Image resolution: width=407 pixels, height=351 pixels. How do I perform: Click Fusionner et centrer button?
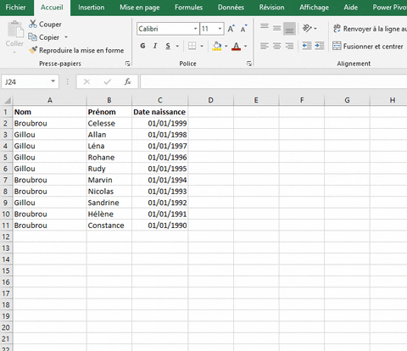tap(368, 46)
